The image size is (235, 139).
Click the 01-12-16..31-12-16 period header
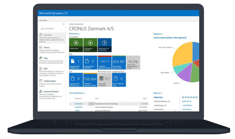(190, 97)
